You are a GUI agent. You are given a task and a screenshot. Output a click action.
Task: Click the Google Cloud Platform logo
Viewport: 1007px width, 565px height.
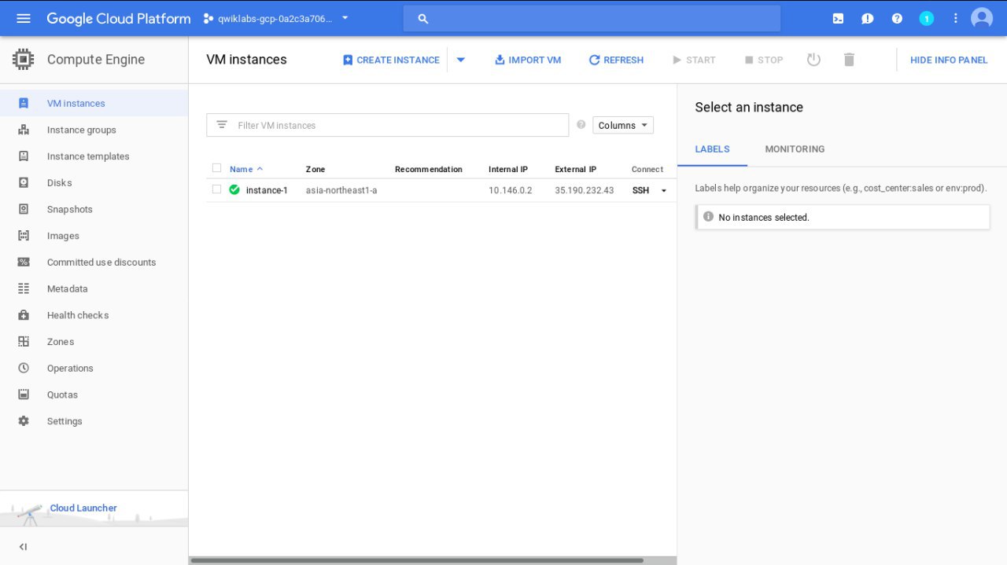point(118,18)
